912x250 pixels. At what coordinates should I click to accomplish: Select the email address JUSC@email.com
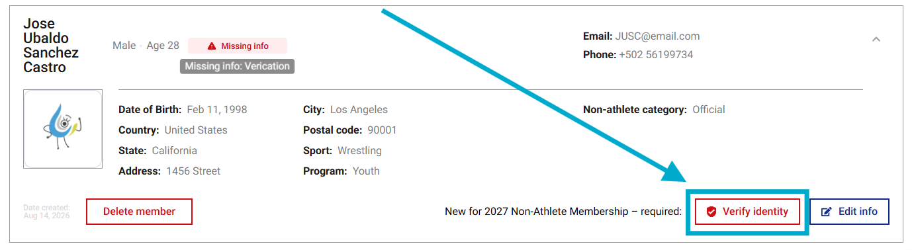[x=657, y=36]
